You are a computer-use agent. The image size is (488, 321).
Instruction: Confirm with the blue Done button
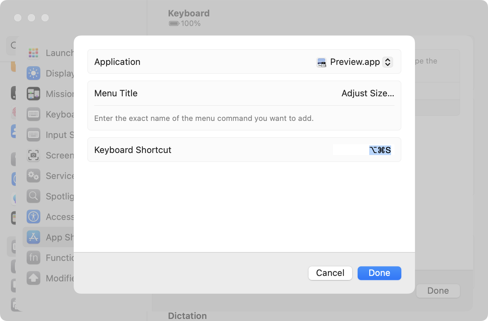379,273
